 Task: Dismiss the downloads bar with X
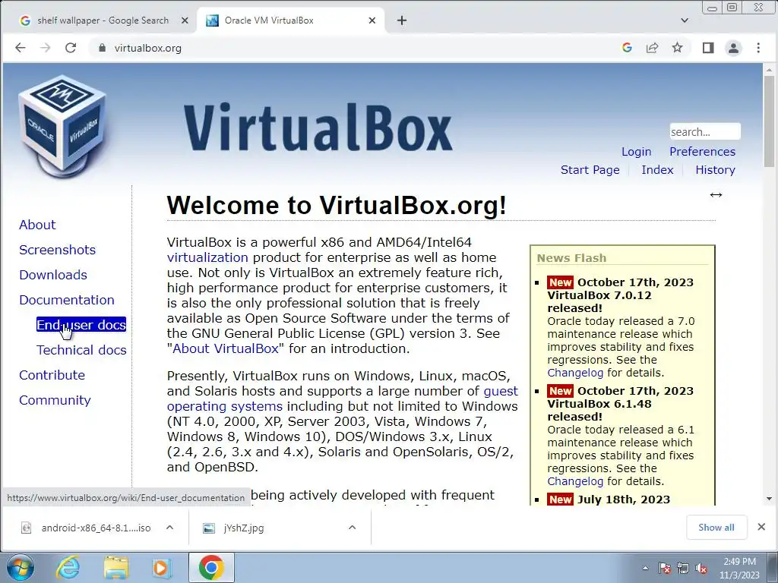[x=761, y=527]
